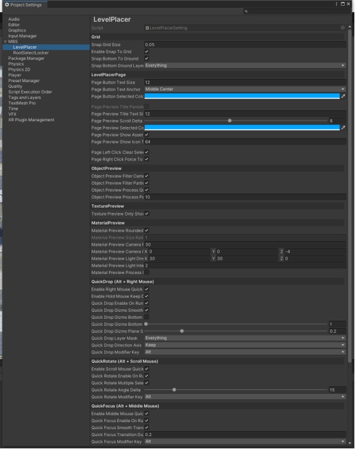Screen dimensions: 355x449
Task: Click Material Preview Camera Z value field
Action: (315, 251)
